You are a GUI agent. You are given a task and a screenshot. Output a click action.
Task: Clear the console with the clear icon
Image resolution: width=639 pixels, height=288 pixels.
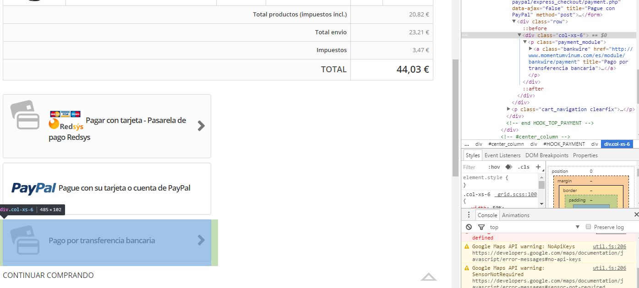coord(469,227)
